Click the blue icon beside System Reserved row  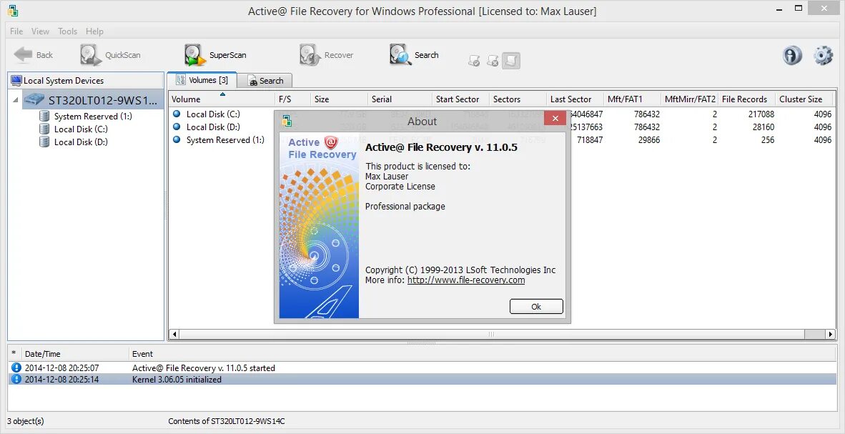177,139
